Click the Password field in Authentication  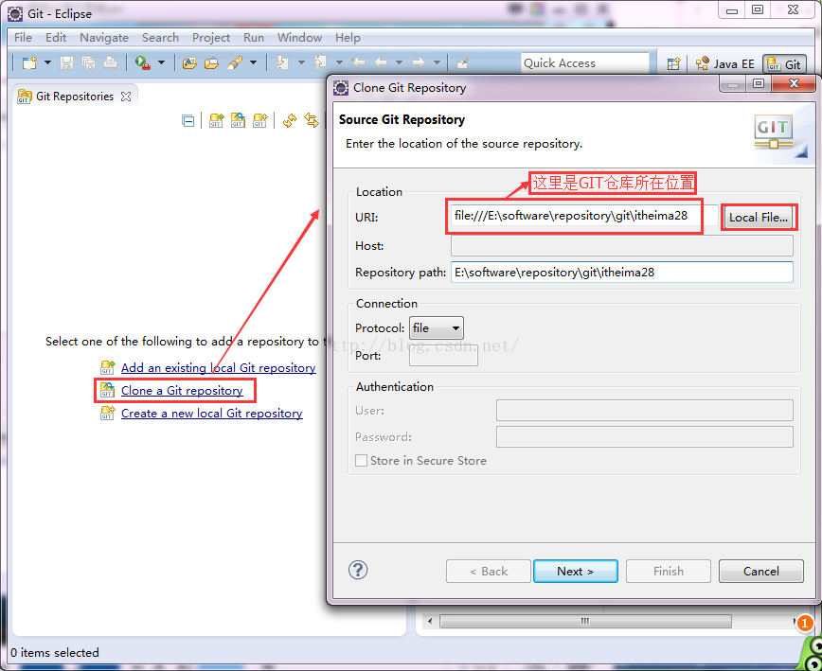pyautogui.click(x=645, y=437)
